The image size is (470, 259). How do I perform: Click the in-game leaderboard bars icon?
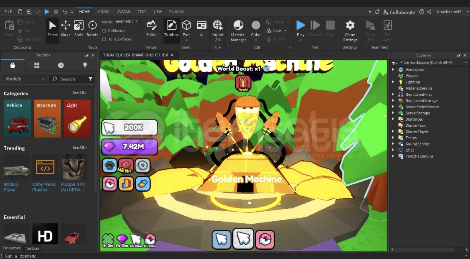(126, 184)
